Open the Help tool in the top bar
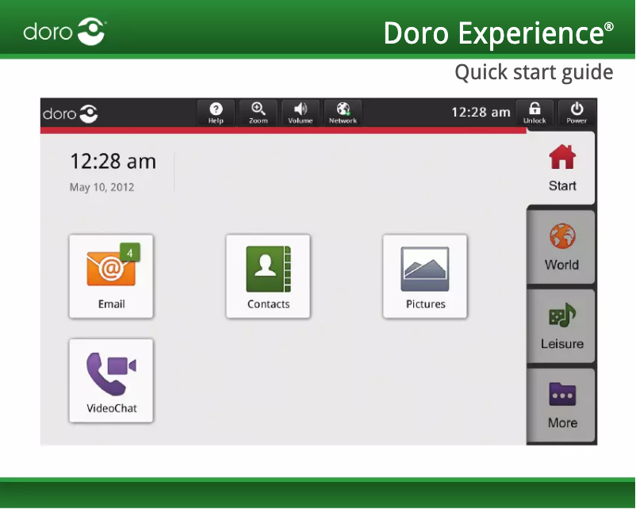The width and height of the screenshot is (636, 509). 215,112
